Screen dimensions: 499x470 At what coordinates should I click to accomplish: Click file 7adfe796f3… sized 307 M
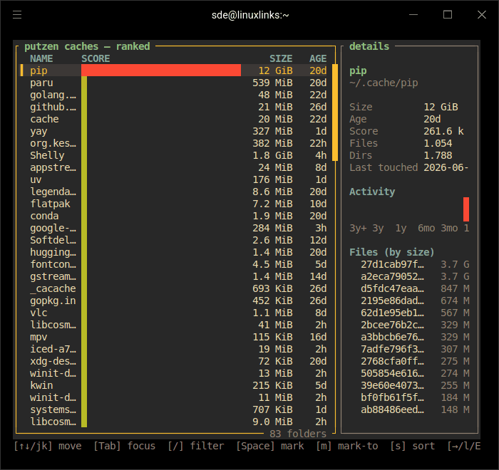tap(392, 349)
